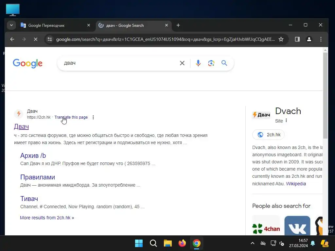Open more options for Двач result
The width and height of the screenshot is (335, 251).
(93, 117)
